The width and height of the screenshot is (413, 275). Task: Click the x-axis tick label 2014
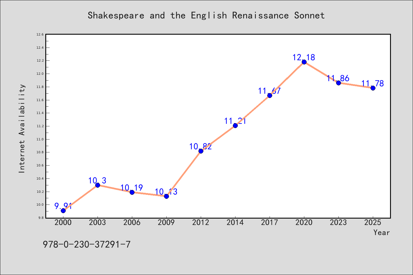[x=235, y=222]
